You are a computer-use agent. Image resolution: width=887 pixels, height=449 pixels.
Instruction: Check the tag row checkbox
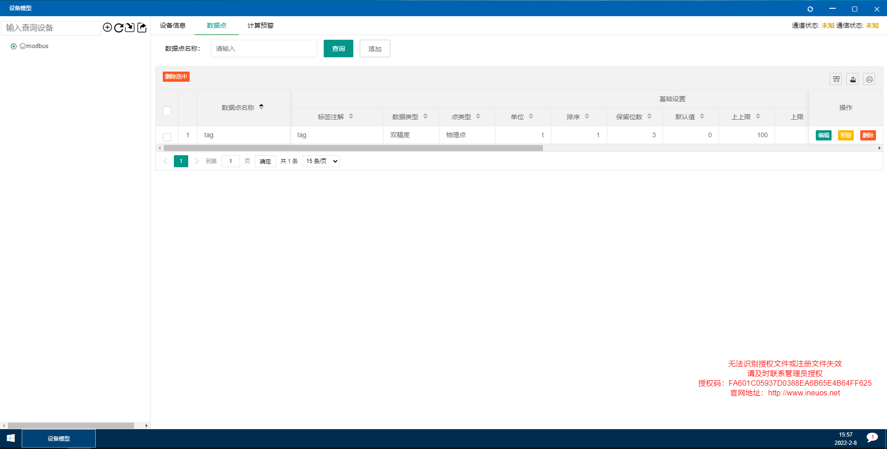click(x=167, y=137)
